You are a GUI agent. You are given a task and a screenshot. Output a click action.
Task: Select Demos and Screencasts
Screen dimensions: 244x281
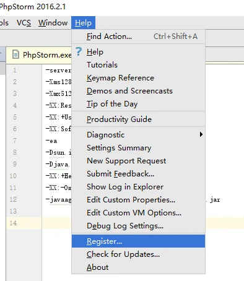[x=138, y=91]
